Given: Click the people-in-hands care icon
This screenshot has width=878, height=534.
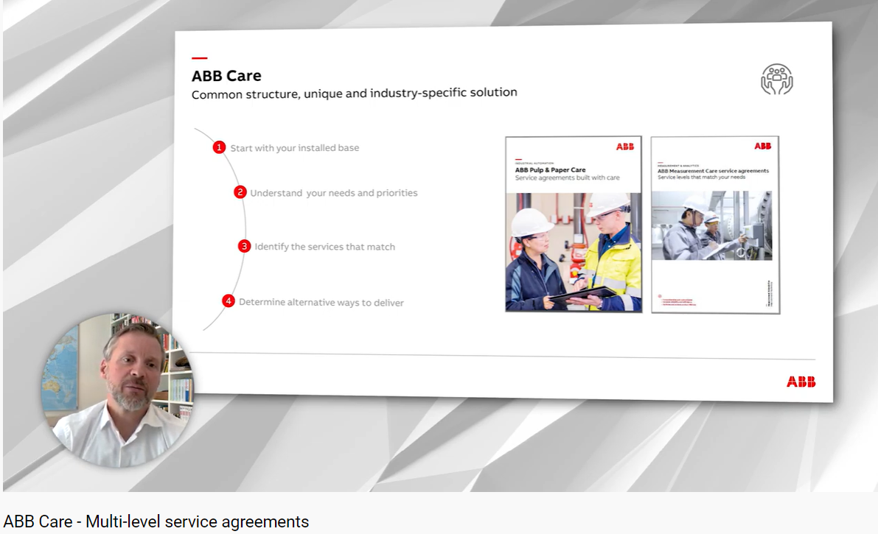Looking at the screenshot, I should coord(777,79).
